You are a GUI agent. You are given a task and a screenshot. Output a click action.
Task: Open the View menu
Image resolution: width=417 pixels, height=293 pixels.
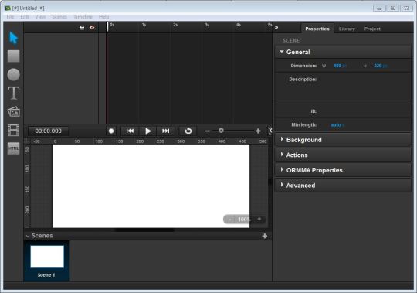click(x=40, y=17)
